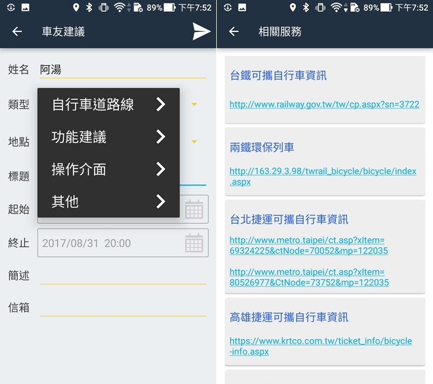Viewport: 433px width, 384px height.
Task: Edit the 姓名 field containing 阿湯
Action: pyautogui.click(x=123, y=70)
